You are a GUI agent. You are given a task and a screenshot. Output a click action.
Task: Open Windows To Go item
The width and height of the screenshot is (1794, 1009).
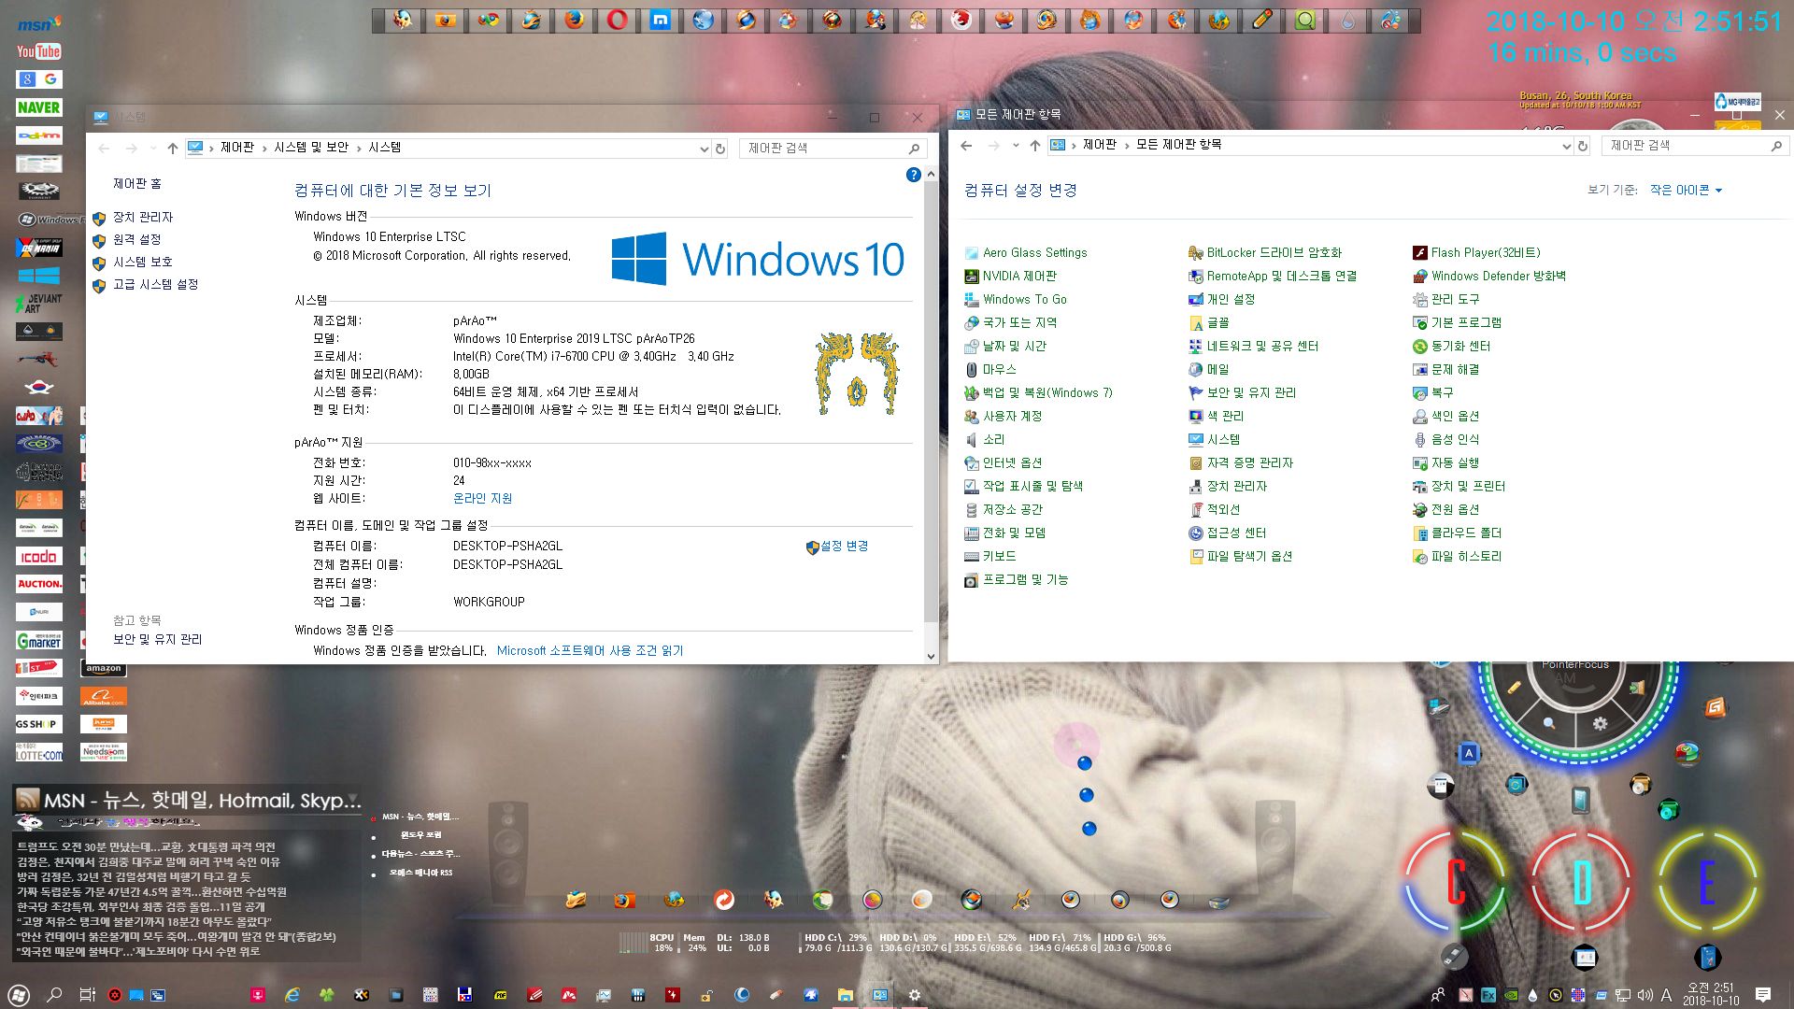1016,299
